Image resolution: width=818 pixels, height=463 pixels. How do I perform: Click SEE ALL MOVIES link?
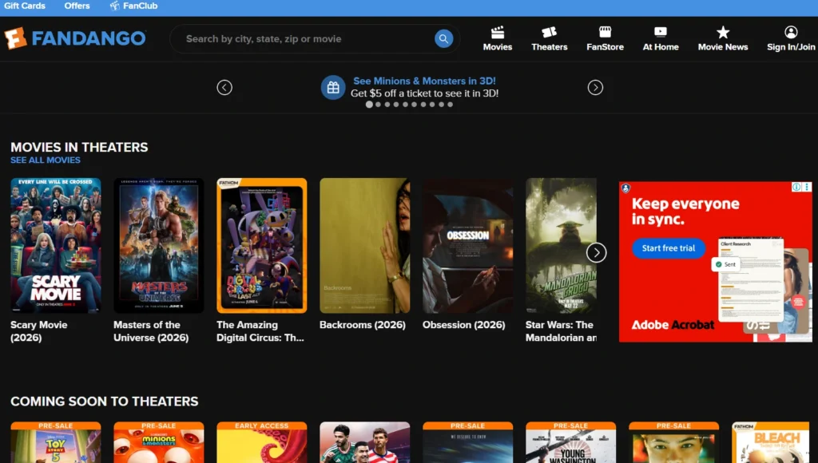tap(46, 160)
